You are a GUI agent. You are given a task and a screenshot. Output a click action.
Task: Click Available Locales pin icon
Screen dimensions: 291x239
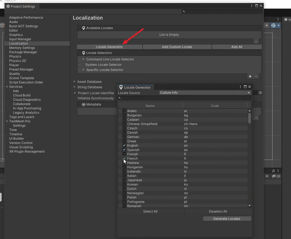click(84, 28)
